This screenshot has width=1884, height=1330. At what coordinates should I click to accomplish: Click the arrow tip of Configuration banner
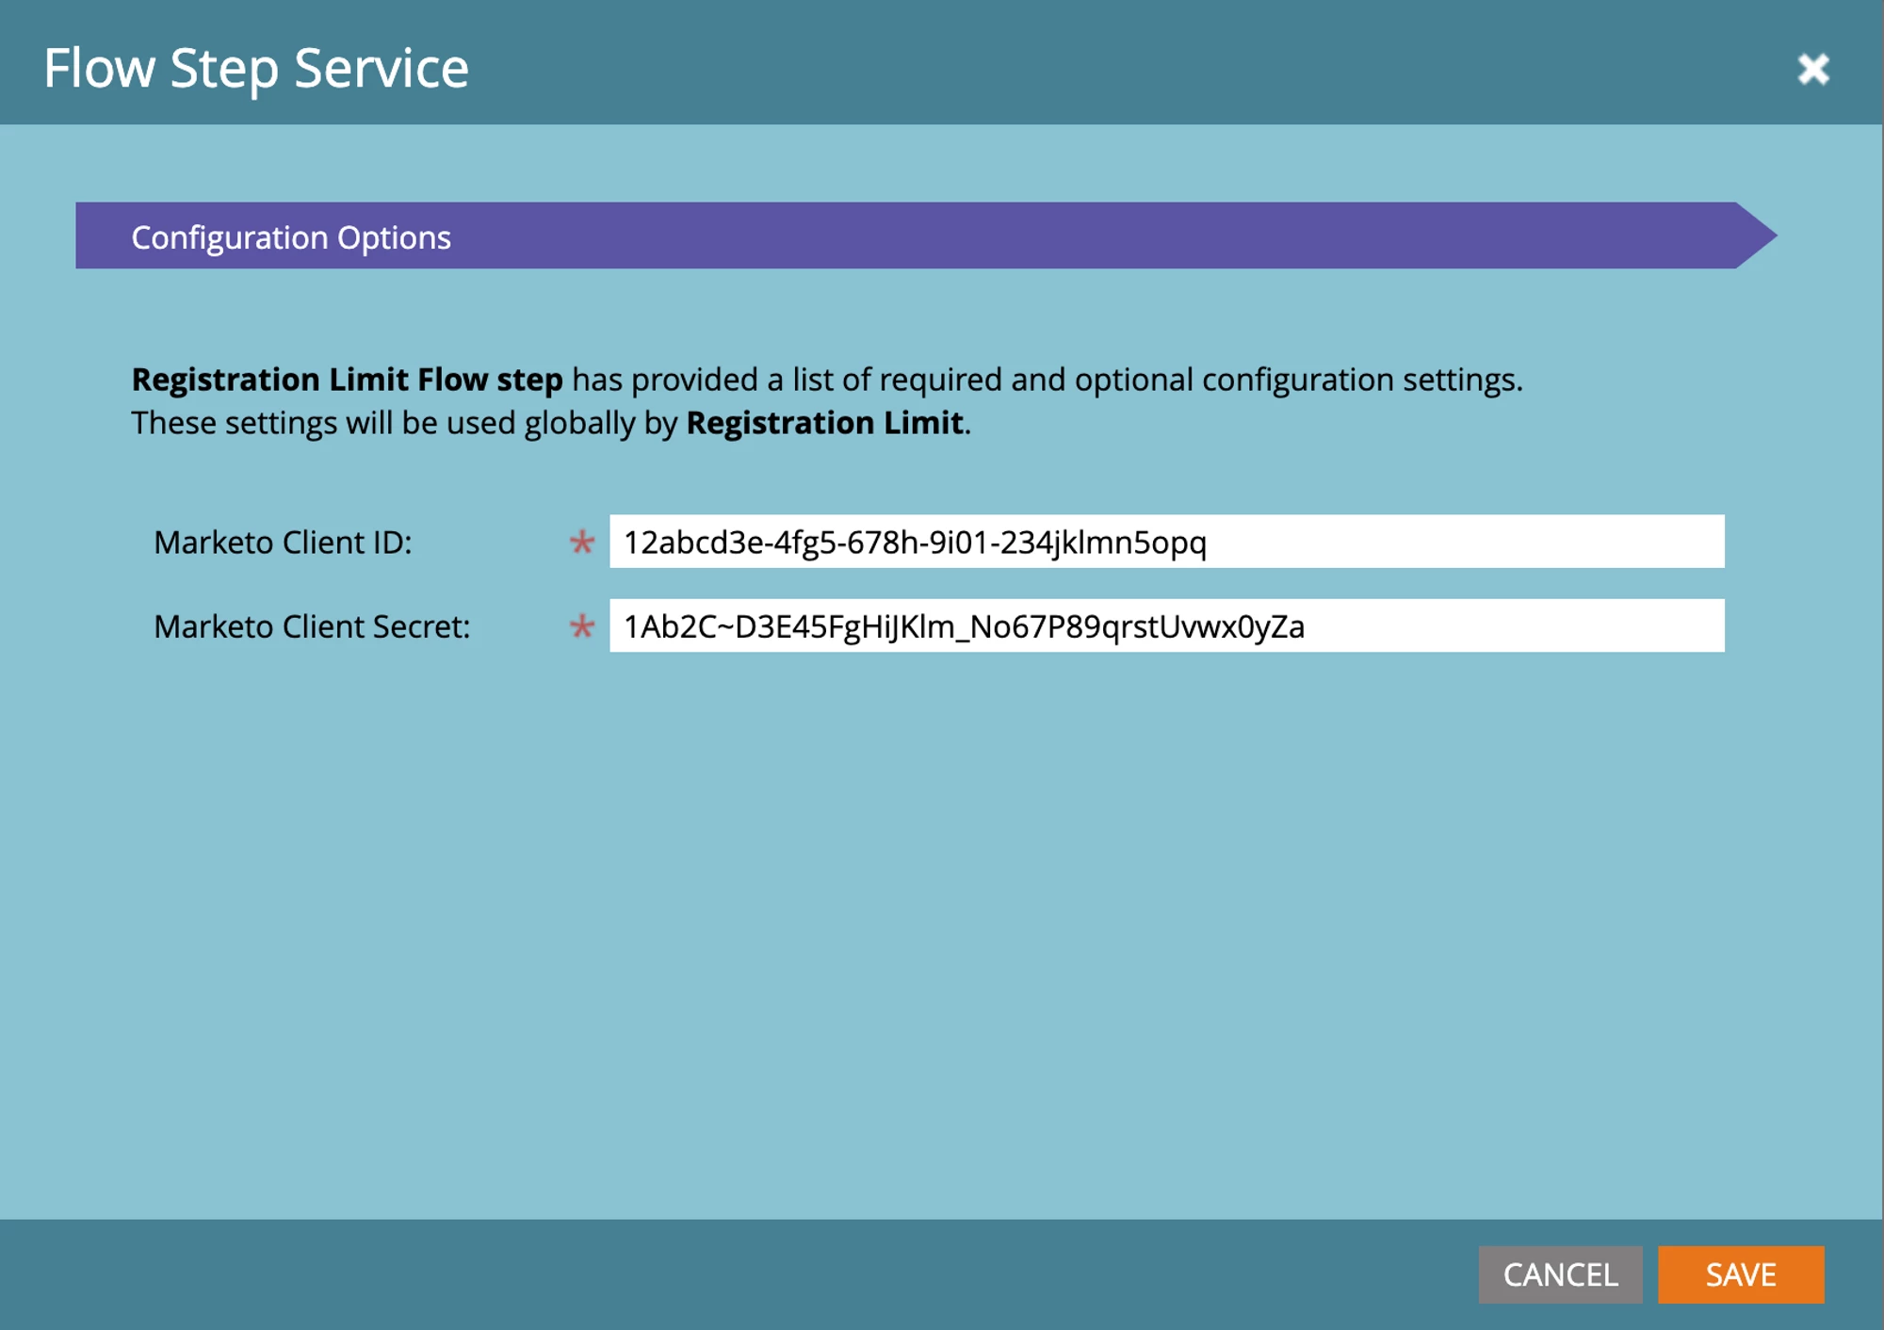[x=1758, y=235]
